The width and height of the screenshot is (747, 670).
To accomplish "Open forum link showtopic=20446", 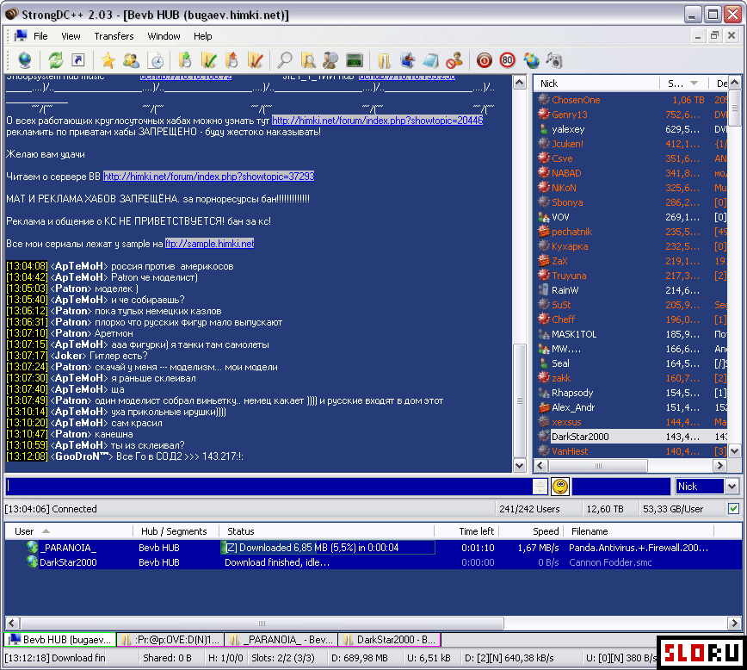I will pyautogui.click(x=377, y=121).
